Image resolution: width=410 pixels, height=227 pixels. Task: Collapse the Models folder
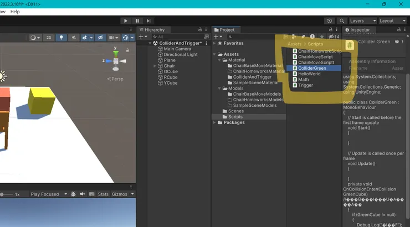(219, 89)
